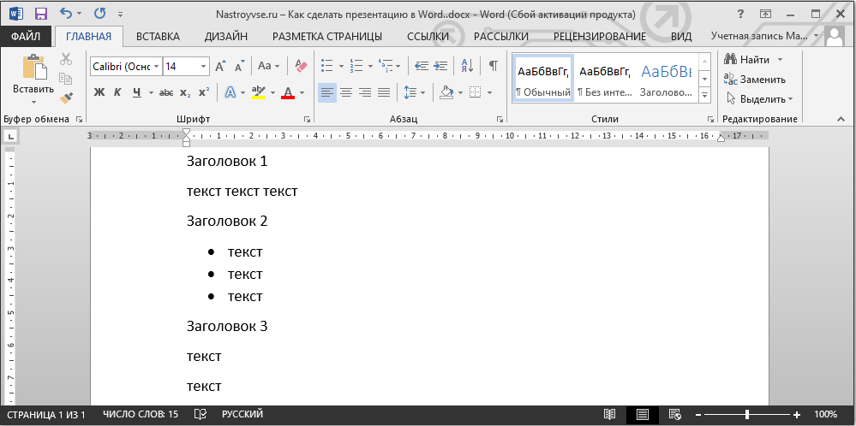Open text effects glowing A icon

[x=230, y=93]
